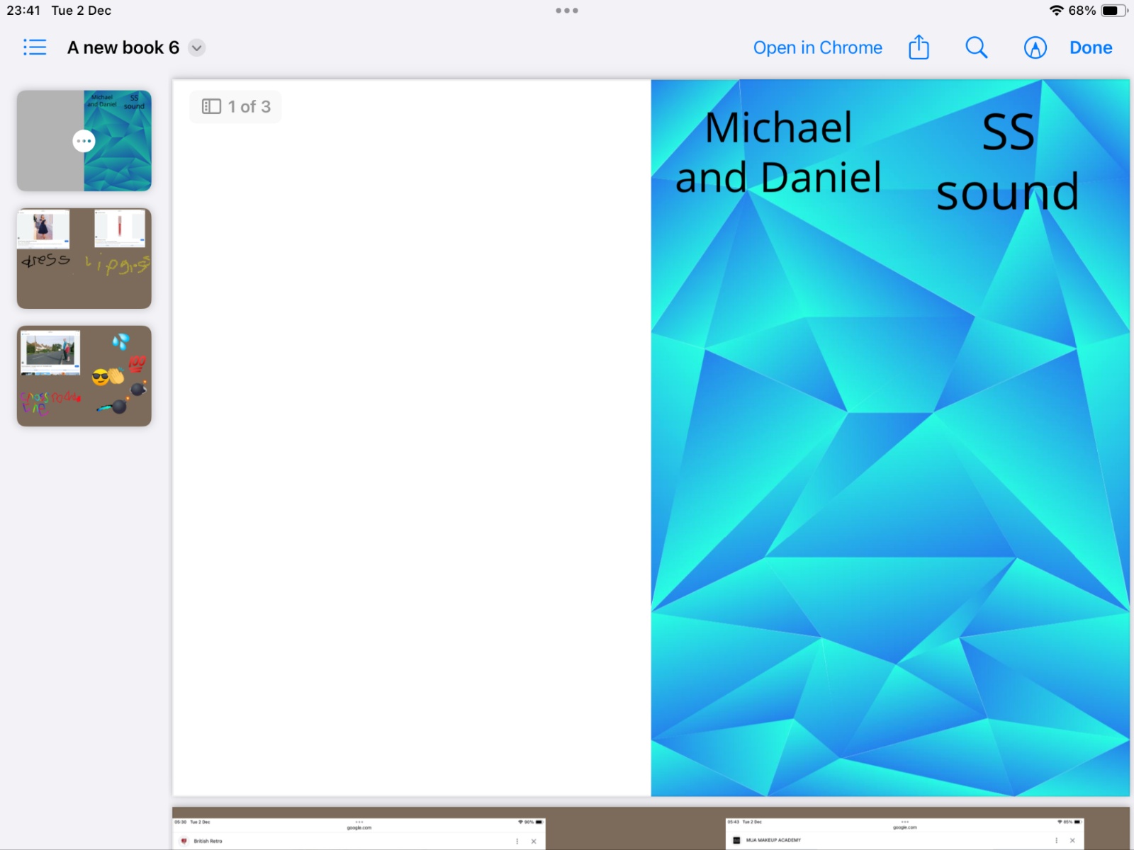1134x850 pixels.
Task: Search the document with the magnifier icon
Action: coord(976,47)
